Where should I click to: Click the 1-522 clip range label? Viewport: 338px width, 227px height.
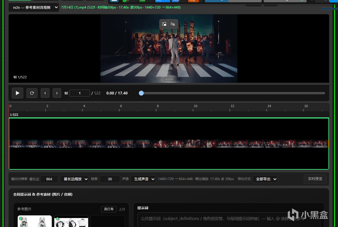[x=14, y=115]
